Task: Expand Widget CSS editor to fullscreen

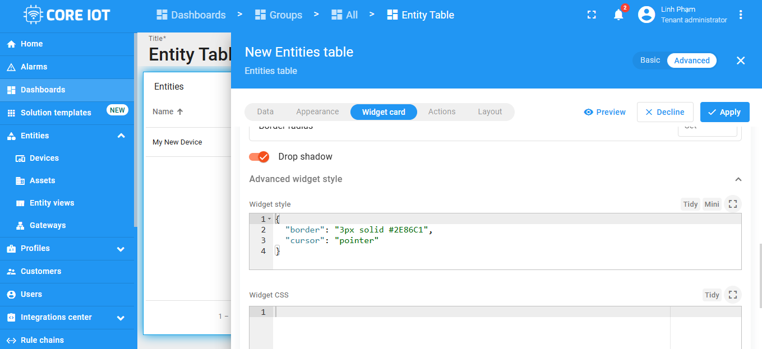Action: point(732,295)
